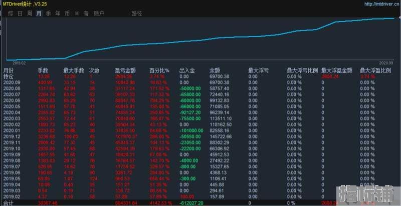
Task: Select the 日 (daily) statistics tab
Action: [x=20, y=13]
